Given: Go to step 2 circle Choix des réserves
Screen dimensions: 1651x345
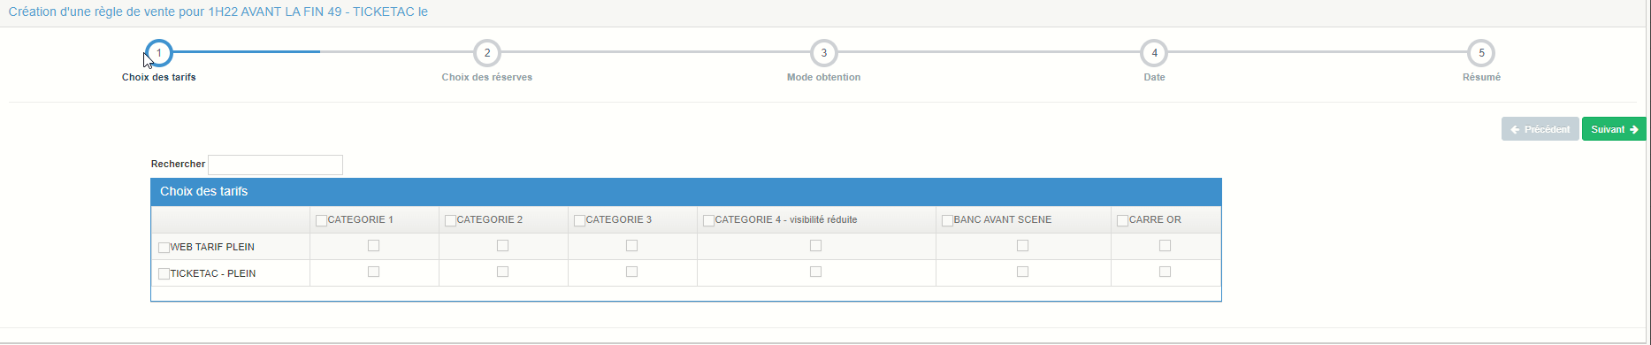Looking at the screenshot, I should coord(487,53).
